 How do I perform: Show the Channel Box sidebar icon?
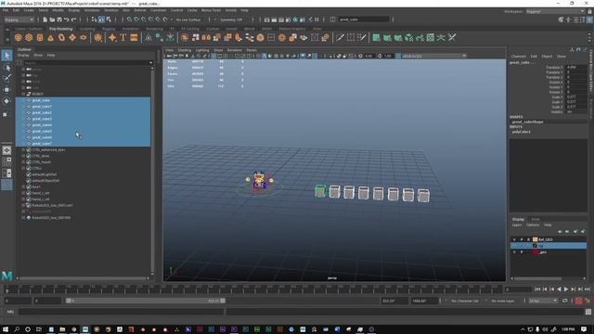click(590, 19)
